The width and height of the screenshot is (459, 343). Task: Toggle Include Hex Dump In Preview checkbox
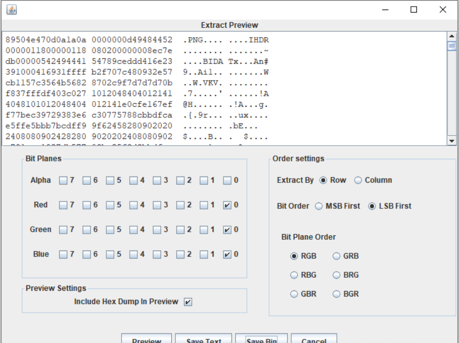(x=188, y=302)
